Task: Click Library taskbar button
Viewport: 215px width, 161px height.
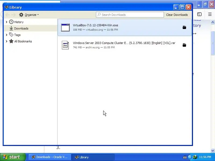Action: pos(93,157)
